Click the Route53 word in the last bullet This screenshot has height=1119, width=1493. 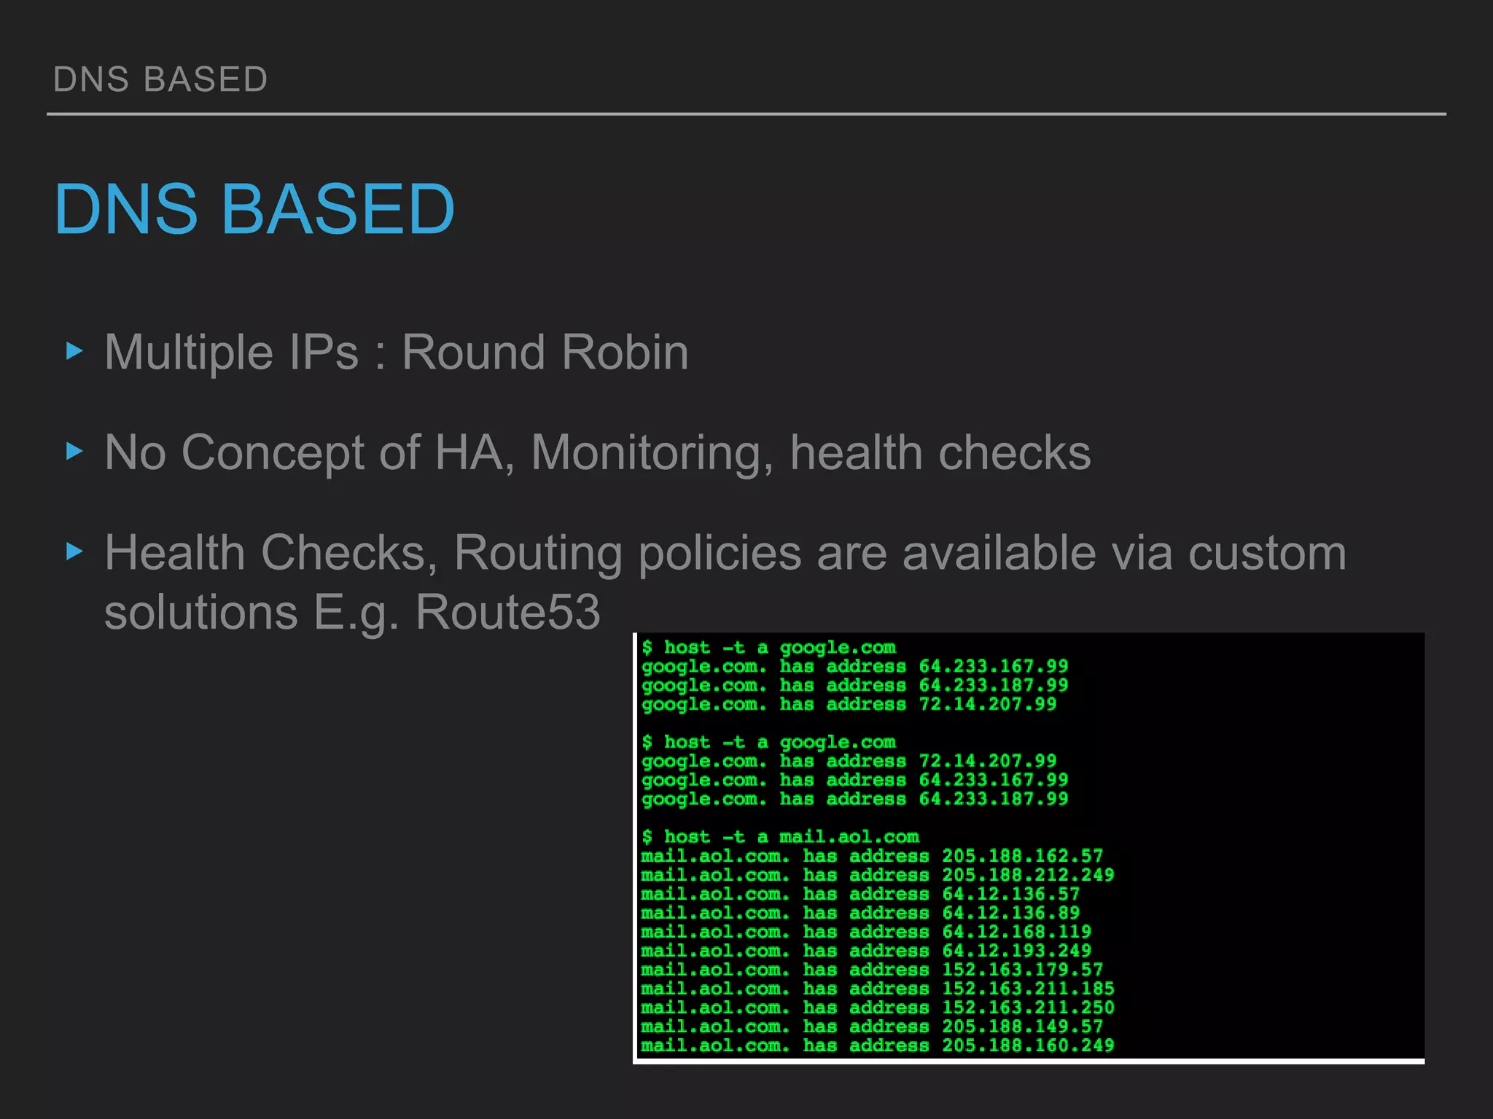pyautogui.click(x=507, y=612)
